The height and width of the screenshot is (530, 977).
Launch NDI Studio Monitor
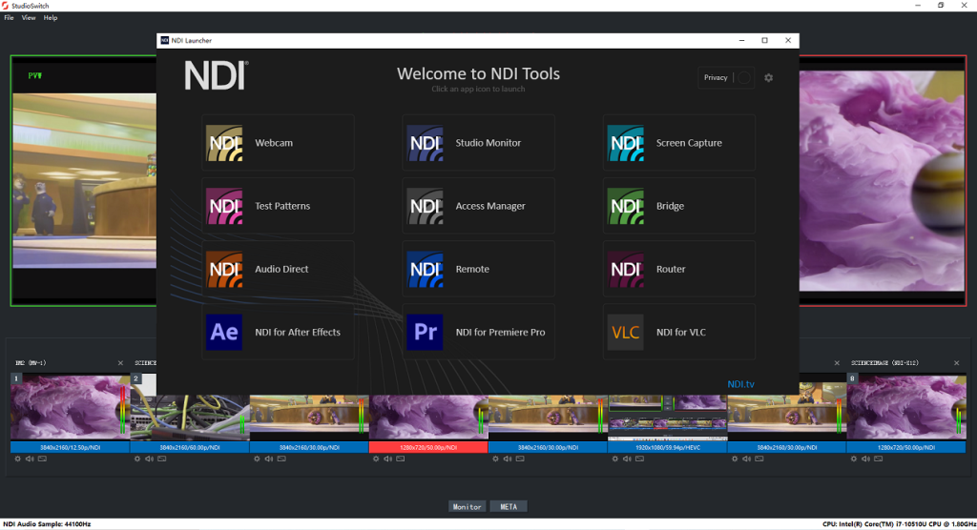tap(479, 143)
